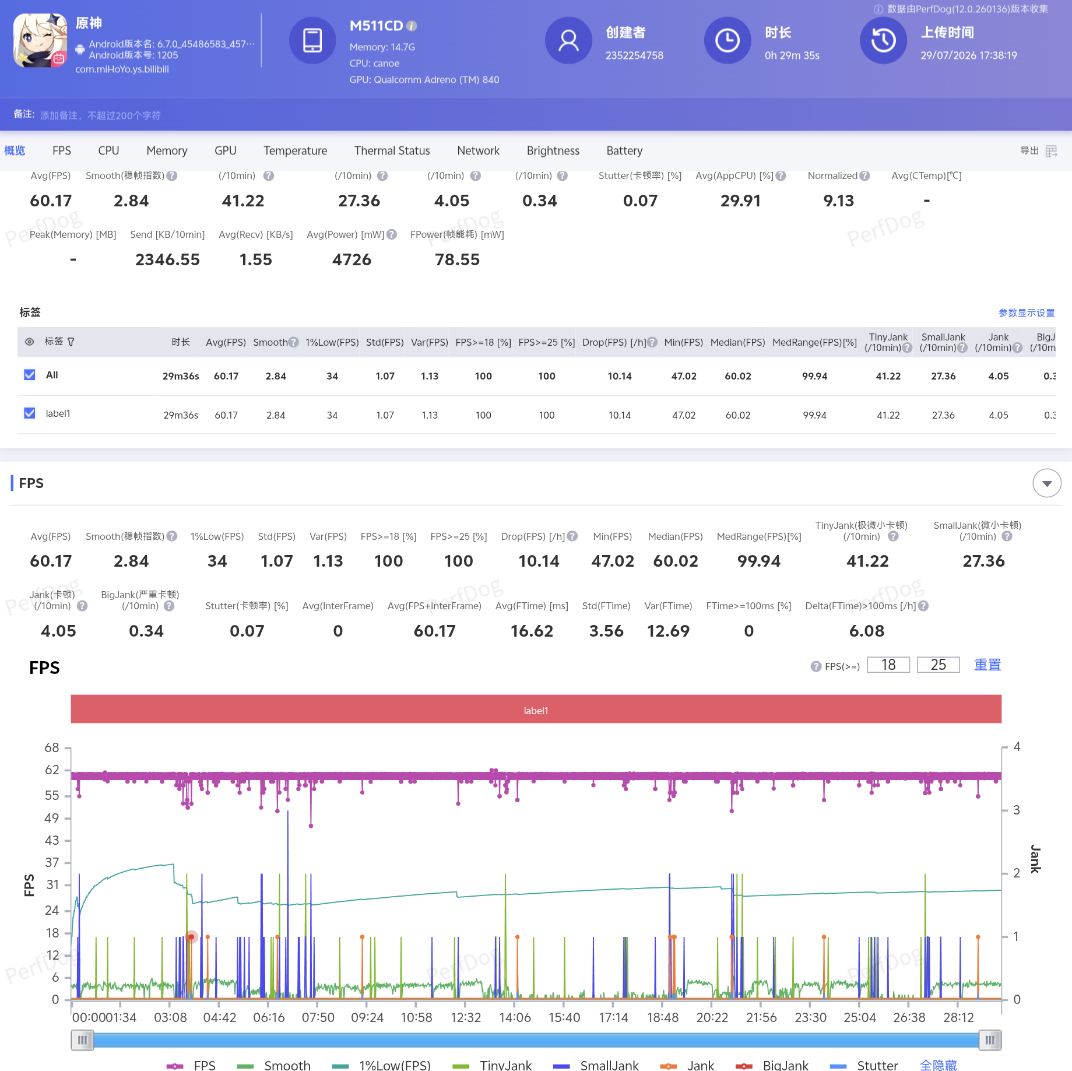
Task: Click the info icon beside M511CD
Action: pos(412,26)
